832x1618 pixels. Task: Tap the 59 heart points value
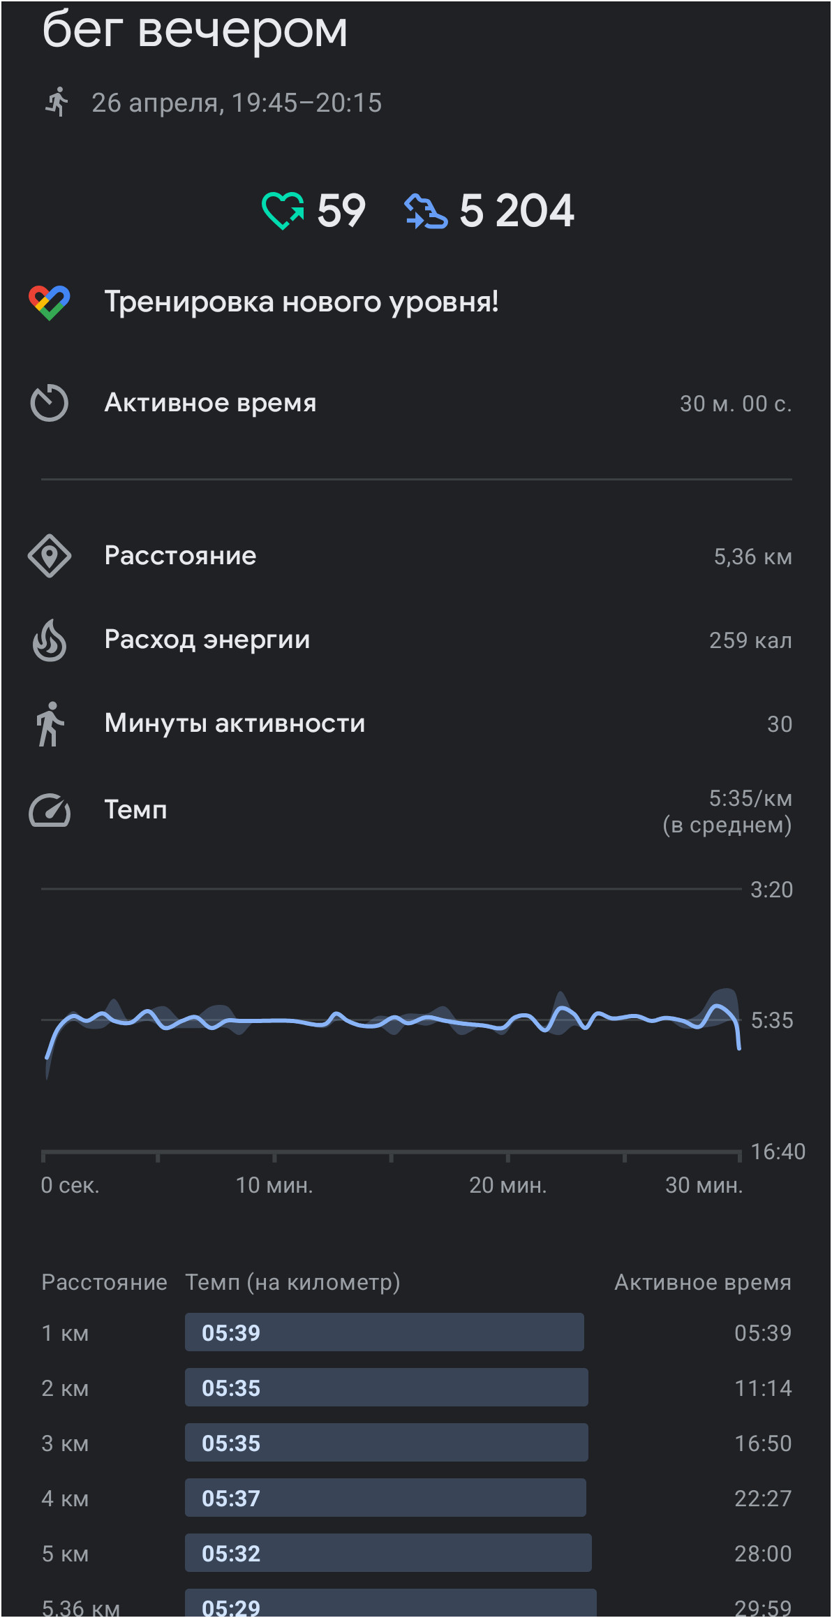341,211
